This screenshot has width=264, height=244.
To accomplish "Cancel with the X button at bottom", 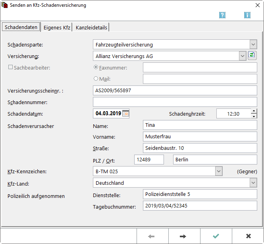I will tap(248, 236).
